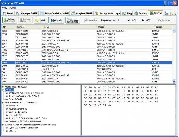This screenshot has width=179, height=137.
Task: Select packet row 3398
Action: point(87,59)
